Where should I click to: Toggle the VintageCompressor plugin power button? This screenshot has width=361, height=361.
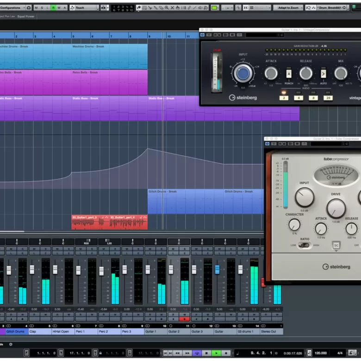point(202,35)
